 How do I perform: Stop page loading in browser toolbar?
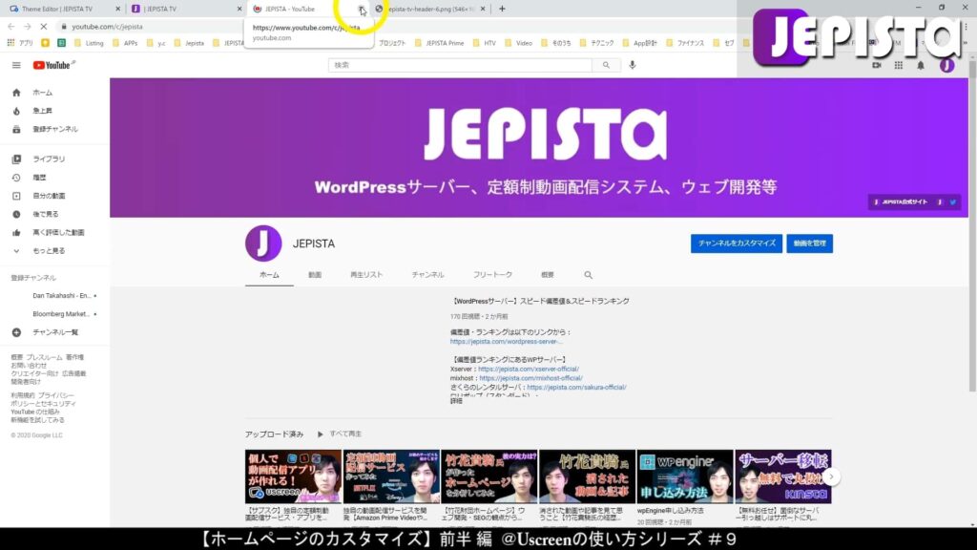click(43, 27)
